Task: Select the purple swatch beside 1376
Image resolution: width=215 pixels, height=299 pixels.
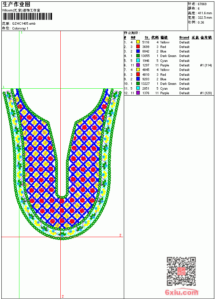Action: tap(138, 93)
